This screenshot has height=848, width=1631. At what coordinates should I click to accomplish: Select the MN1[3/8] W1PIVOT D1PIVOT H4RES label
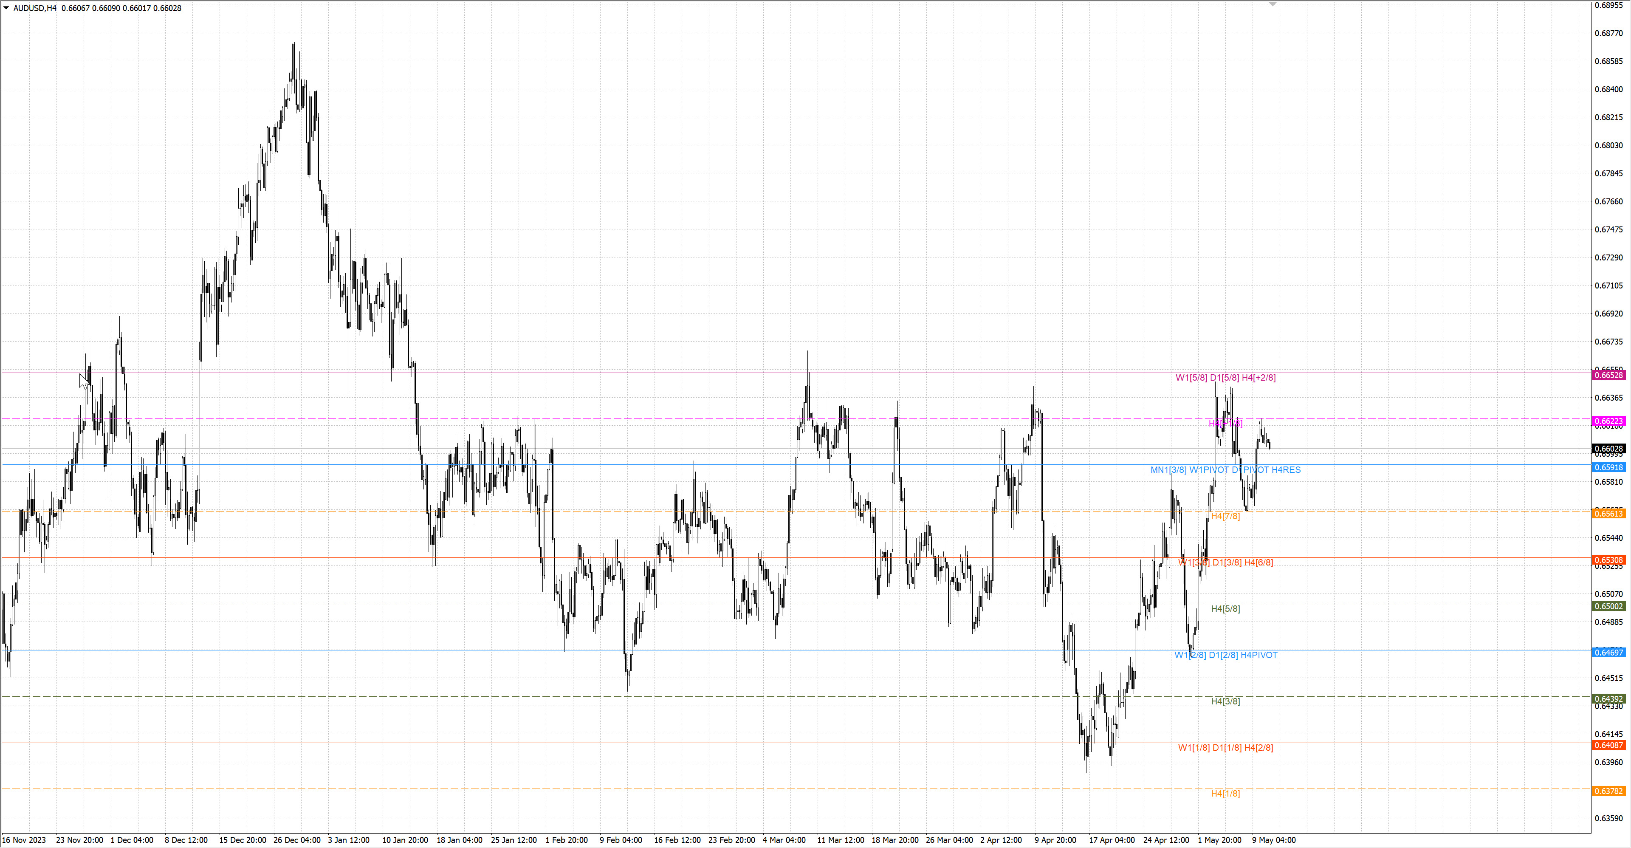pyautogui.click(x=1225, y=470)
